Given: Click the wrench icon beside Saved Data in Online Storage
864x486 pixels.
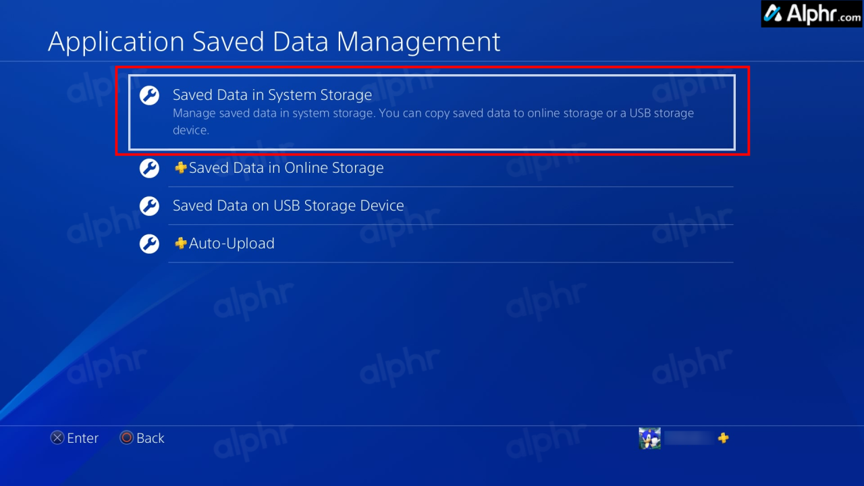Looking at the screenshot, I should tap(148, 168).
